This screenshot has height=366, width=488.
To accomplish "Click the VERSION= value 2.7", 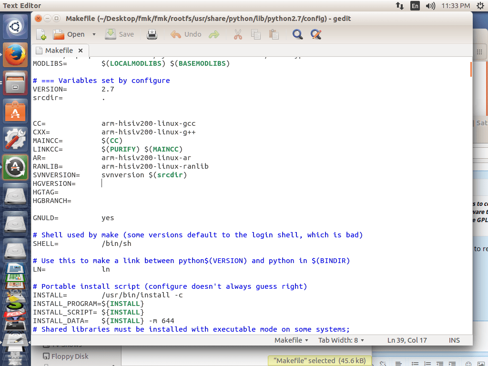I will click(x=108, y=89).
